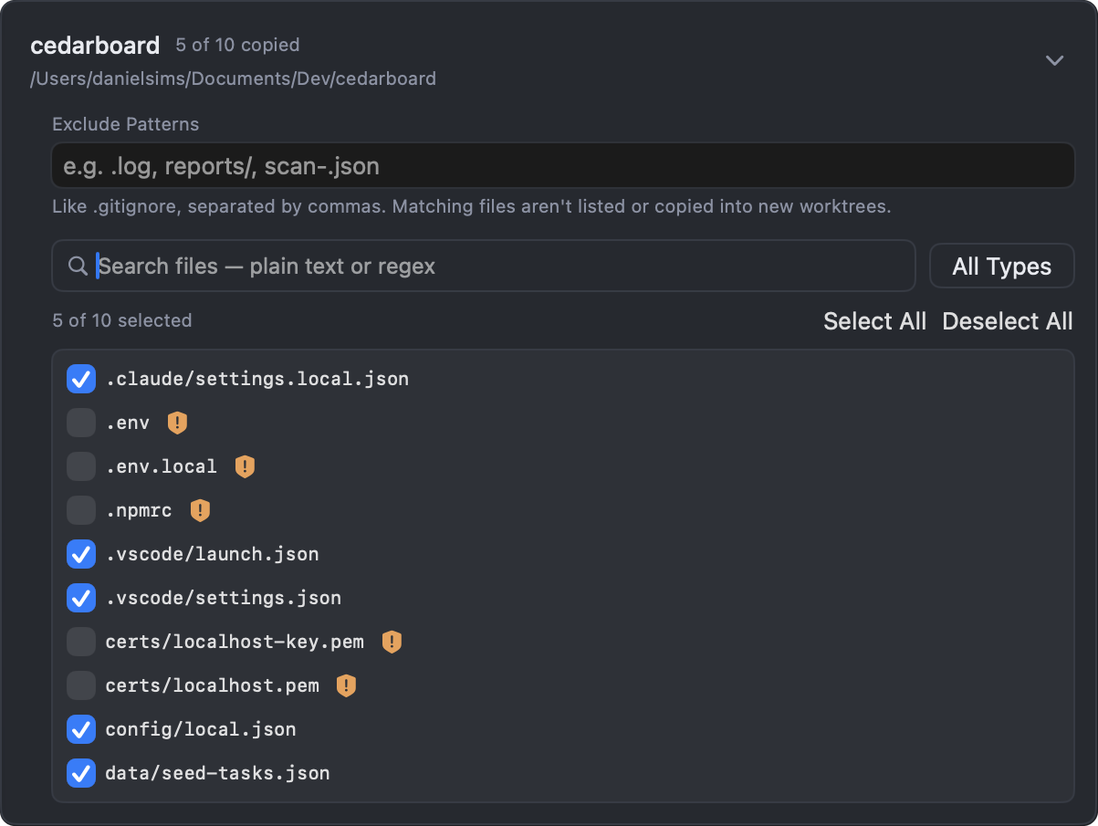Viewport: 1098px width, 826px height.
Task: Click the project path /Users/danielsims/Documents/Dev/cedarboard
Action: [x=233, y=78]
